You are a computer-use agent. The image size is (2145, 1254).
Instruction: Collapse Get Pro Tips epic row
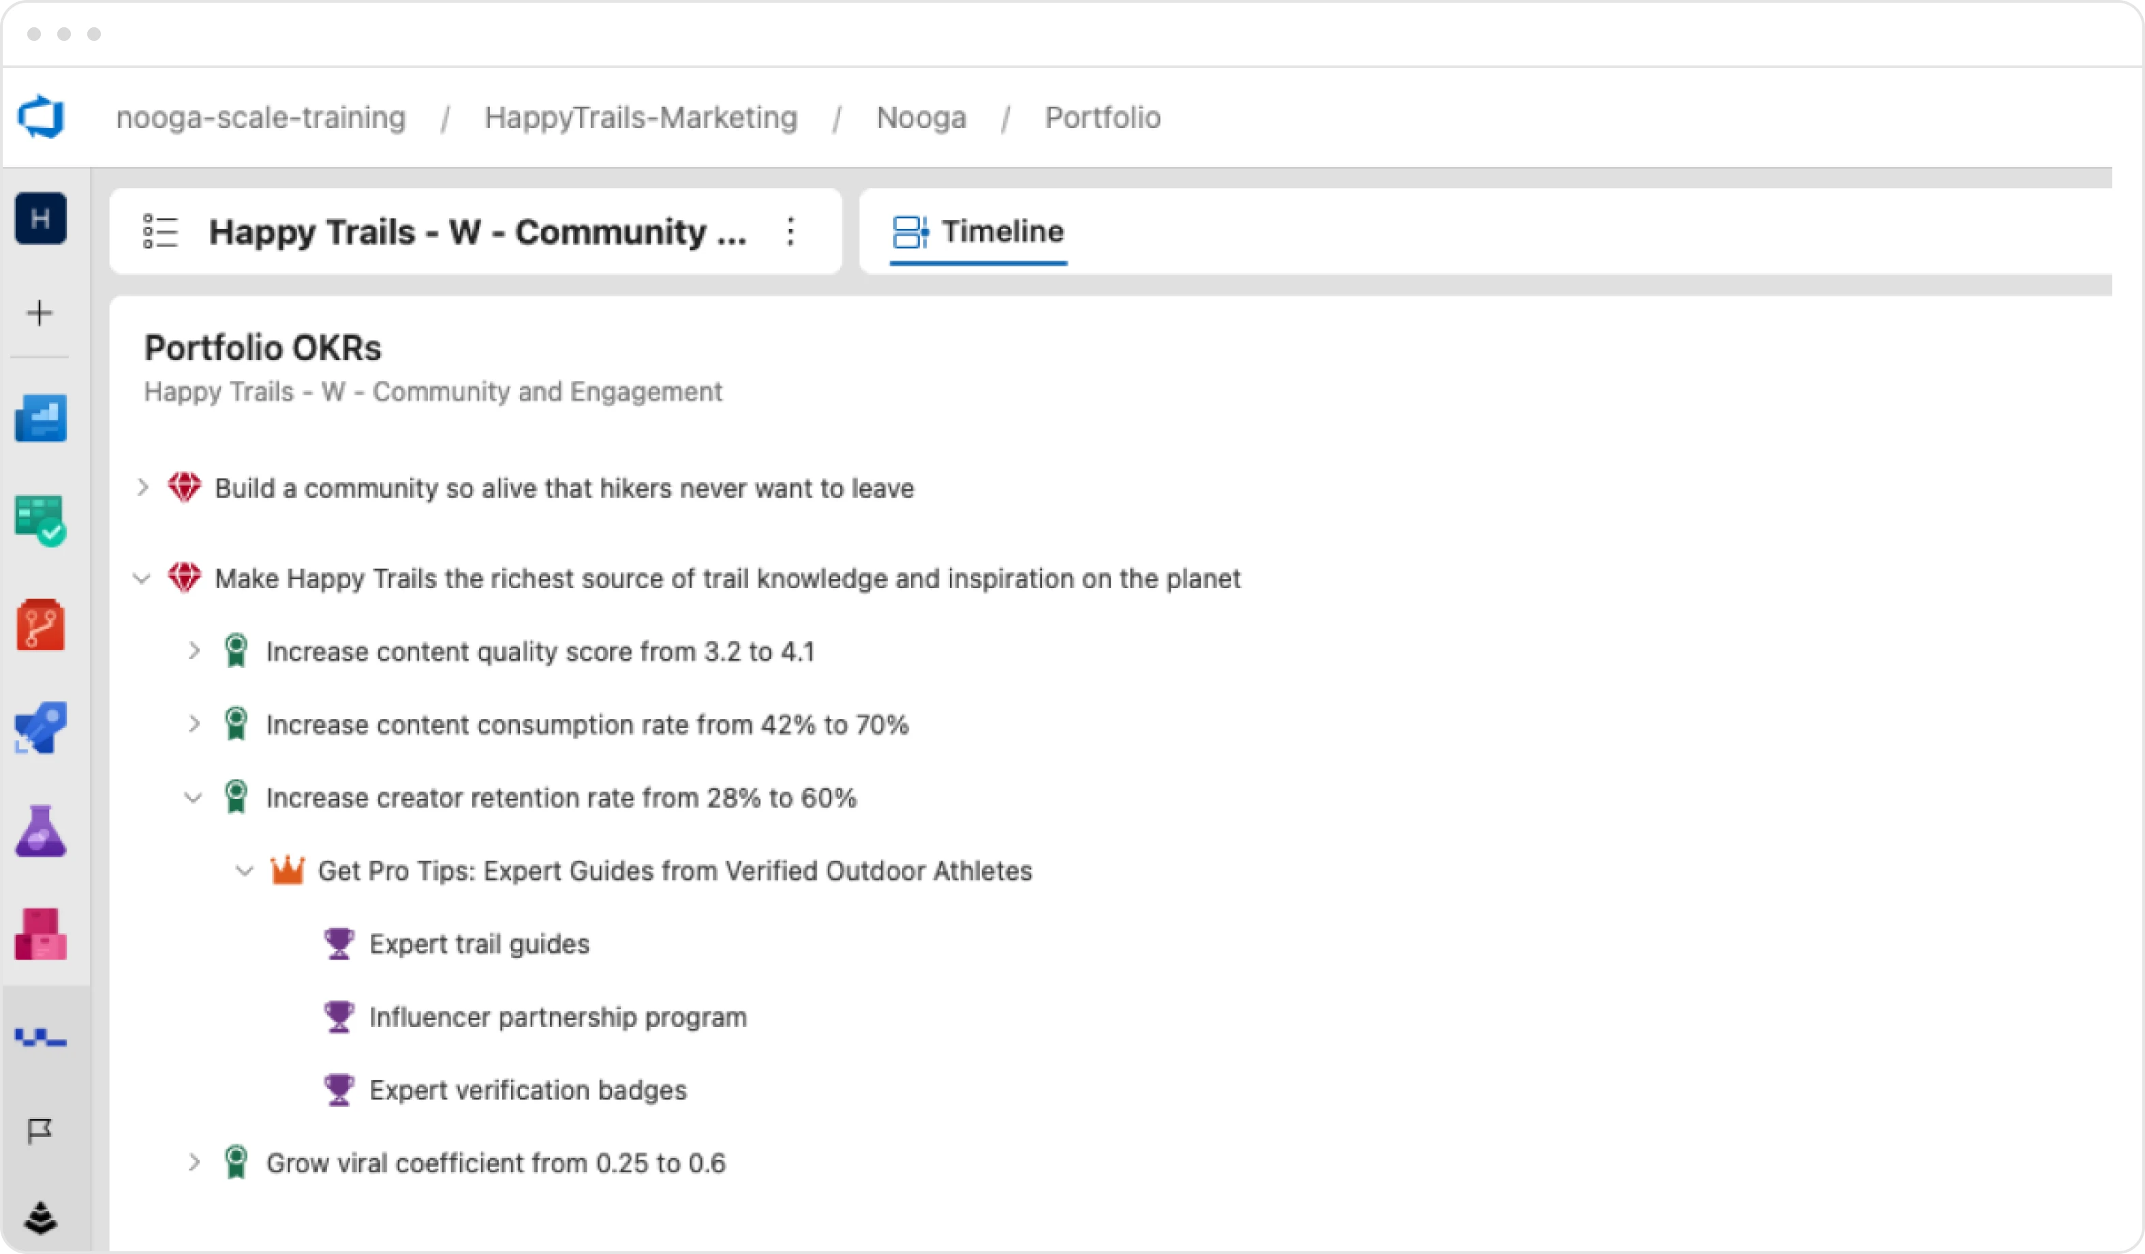[x=245, y=871]
